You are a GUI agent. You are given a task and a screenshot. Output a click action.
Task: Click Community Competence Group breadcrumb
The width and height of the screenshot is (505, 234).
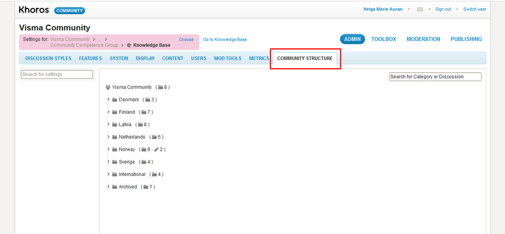tap(84, 45)
